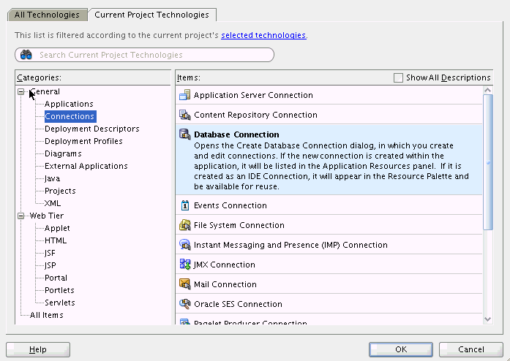The image size is (510, 361).
Task: Choose Events Connection item
Action: click(329, 205)
